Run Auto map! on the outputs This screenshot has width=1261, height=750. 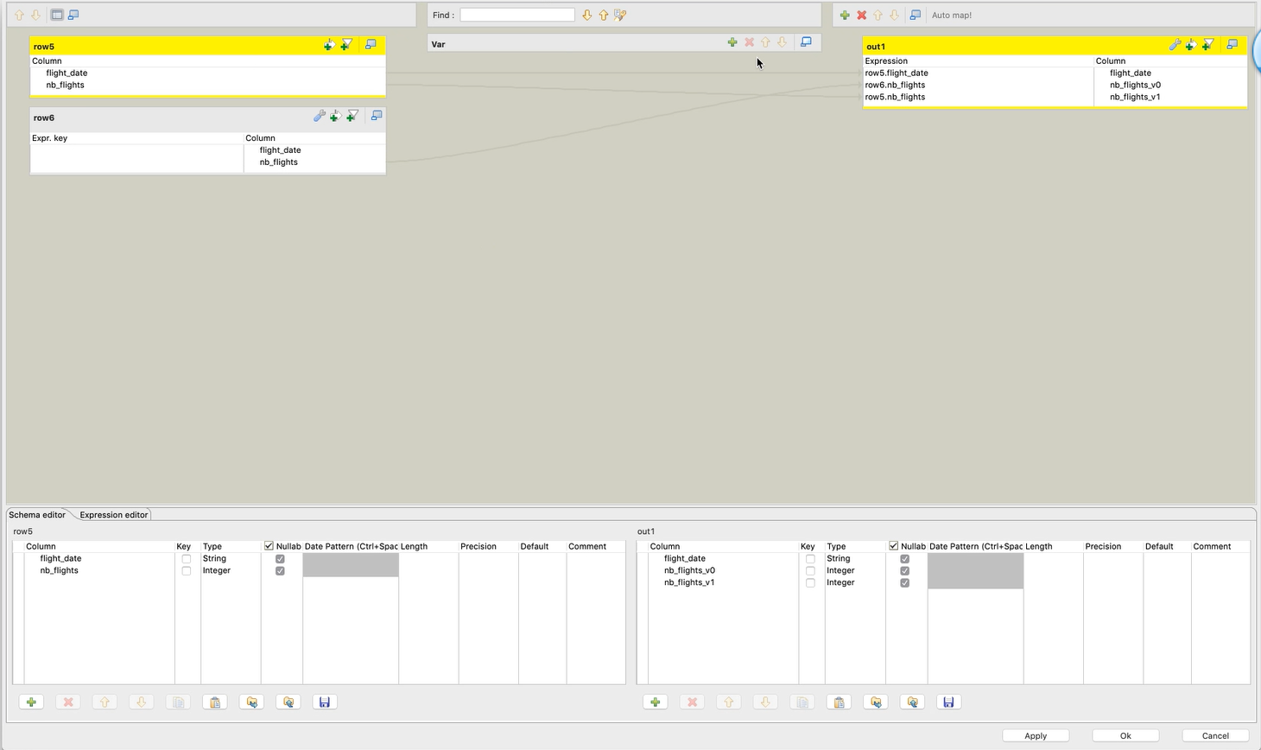951,15
